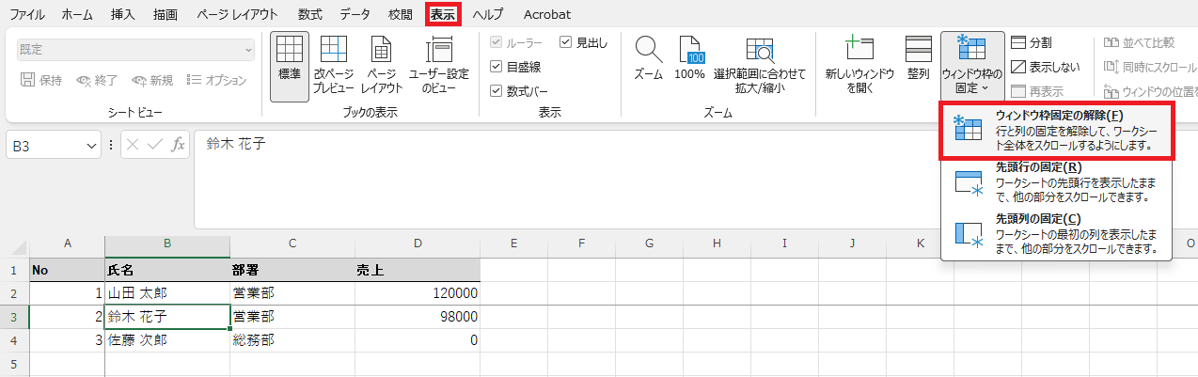
Task: Click 並べて比較 side by side button
Action: [1139, 42]
